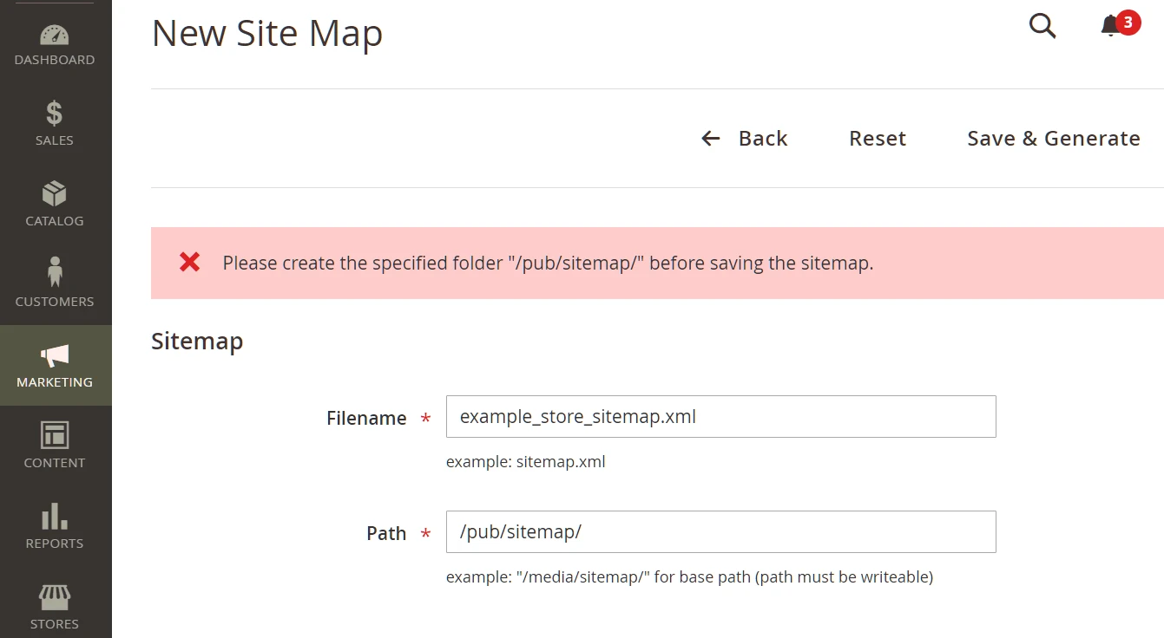Click the folder error message text

548,264
